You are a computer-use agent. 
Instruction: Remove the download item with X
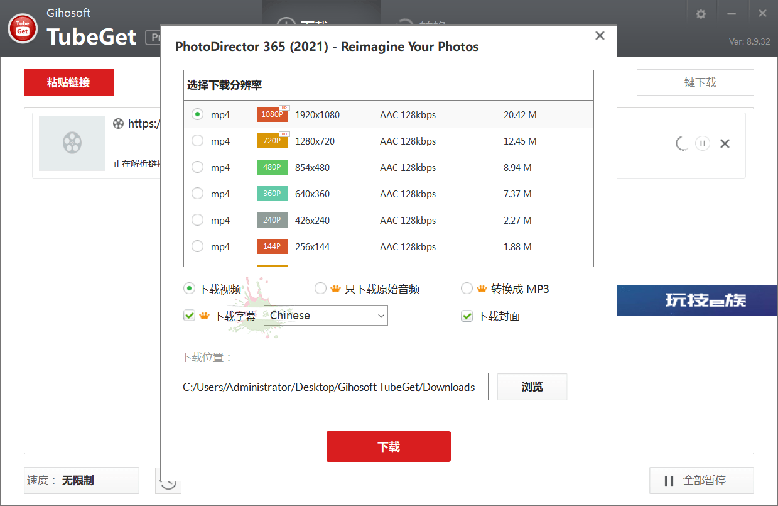pos(725,143)
